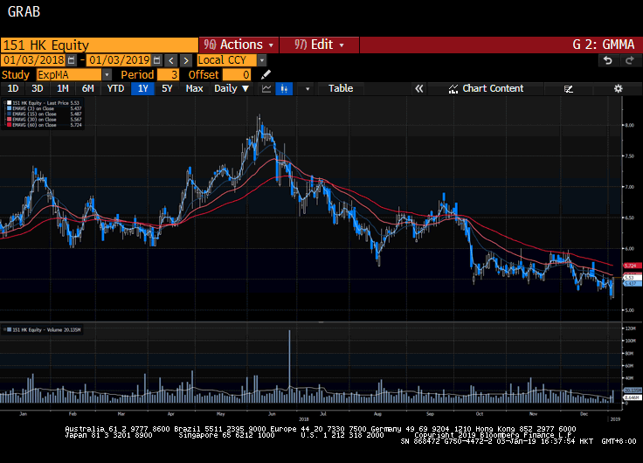
Task: Open the Daily periodicity dropdown
Action: [x=232, y=88]
